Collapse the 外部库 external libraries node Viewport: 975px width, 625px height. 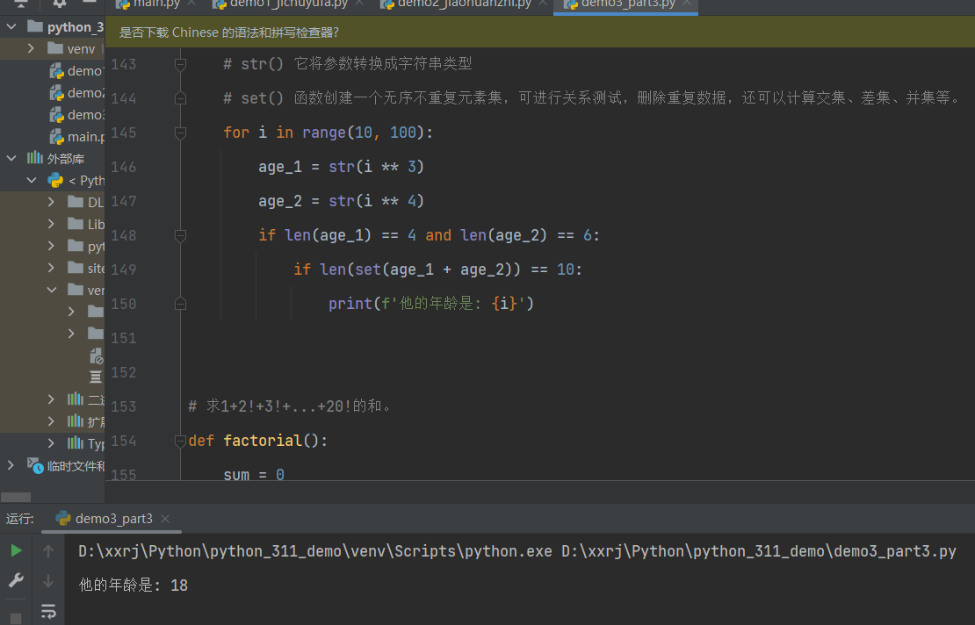[x=11, y=159]
